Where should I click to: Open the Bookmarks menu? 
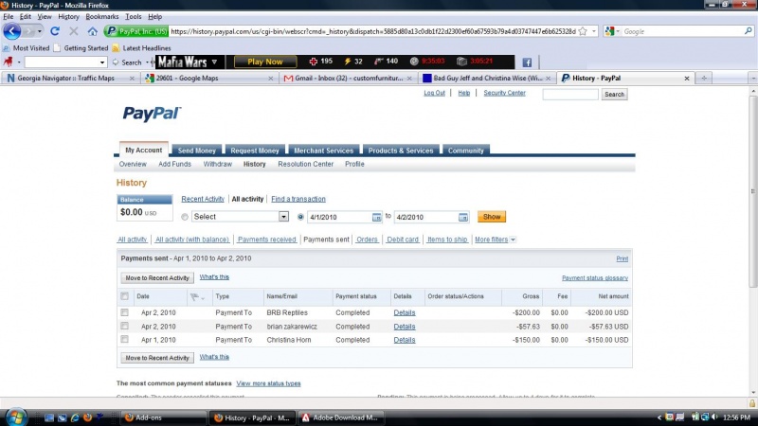101,16
